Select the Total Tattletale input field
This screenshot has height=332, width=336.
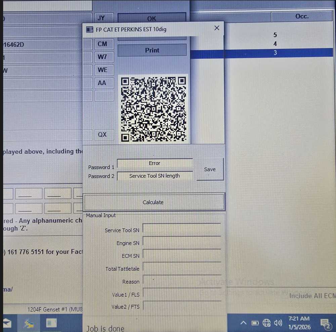click(x=182, y=268)
